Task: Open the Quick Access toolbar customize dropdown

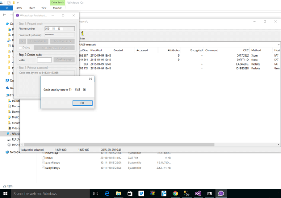Action: click(18, 3)
